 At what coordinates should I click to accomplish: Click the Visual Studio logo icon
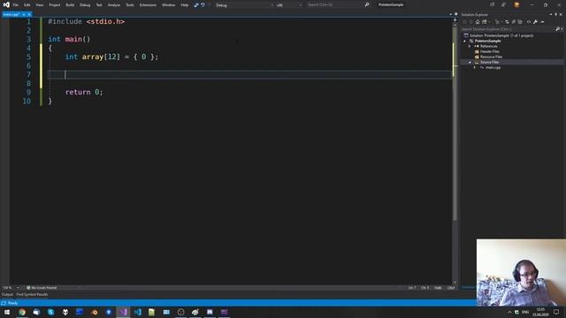6,4
